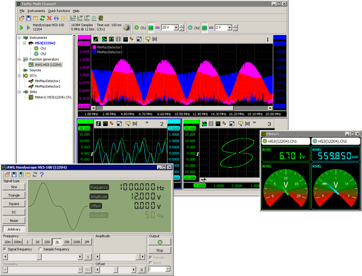Select the Square signal type
Viewport: 362px width, 276px height.
14,204
